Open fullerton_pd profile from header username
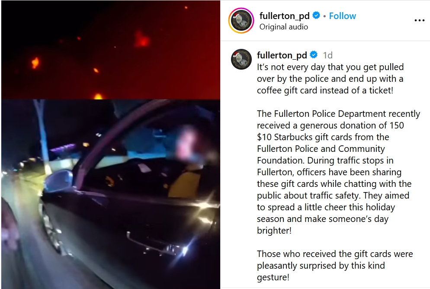 coord(284,16)
